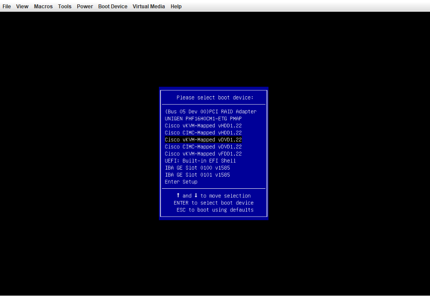Open the Tools menu
430x296 pixels.
65,6
